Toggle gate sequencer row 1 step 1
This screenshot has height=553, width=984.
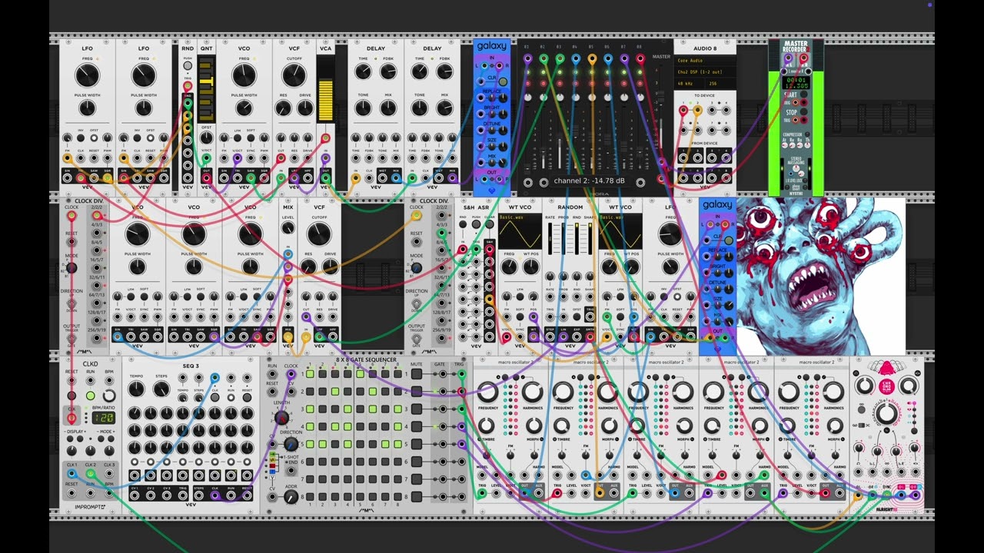310,374
